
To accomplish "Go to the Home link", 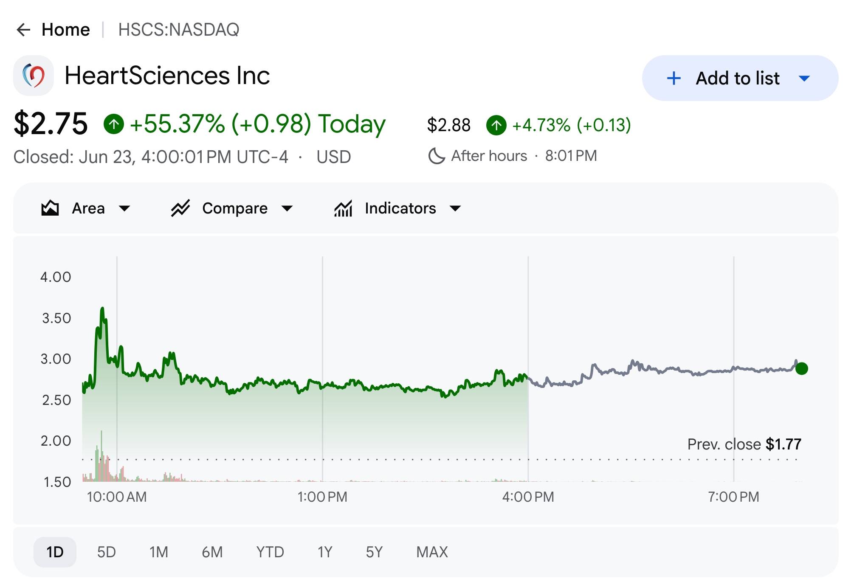I will [66, 30].
